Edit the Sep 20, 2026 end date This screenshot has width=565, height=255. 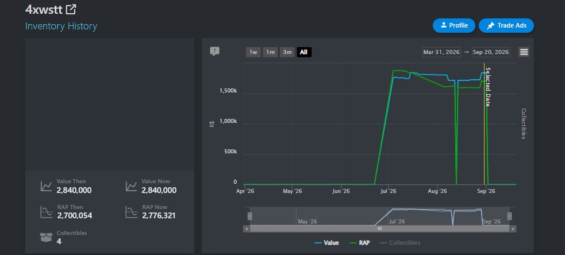(x=491, y=52)
